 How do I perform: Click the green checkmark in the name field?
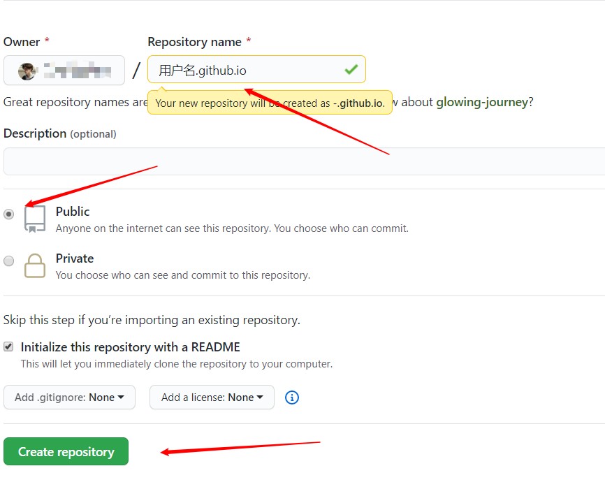(x=351, y=69)
